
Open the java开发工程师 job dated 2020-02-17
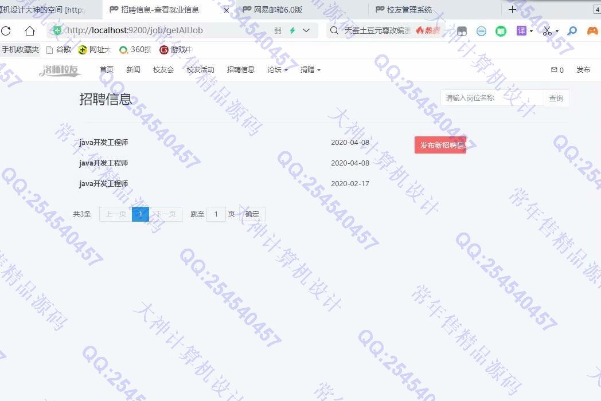click(103, 184)
